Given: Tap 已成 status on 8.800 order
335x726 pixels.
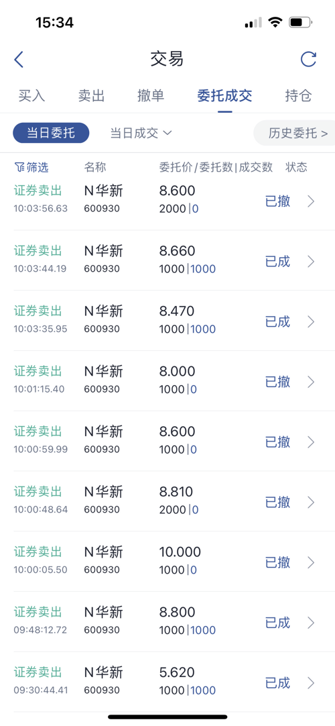Looking at the screenshot, I should pyautogui.click(x=277, y=623).
